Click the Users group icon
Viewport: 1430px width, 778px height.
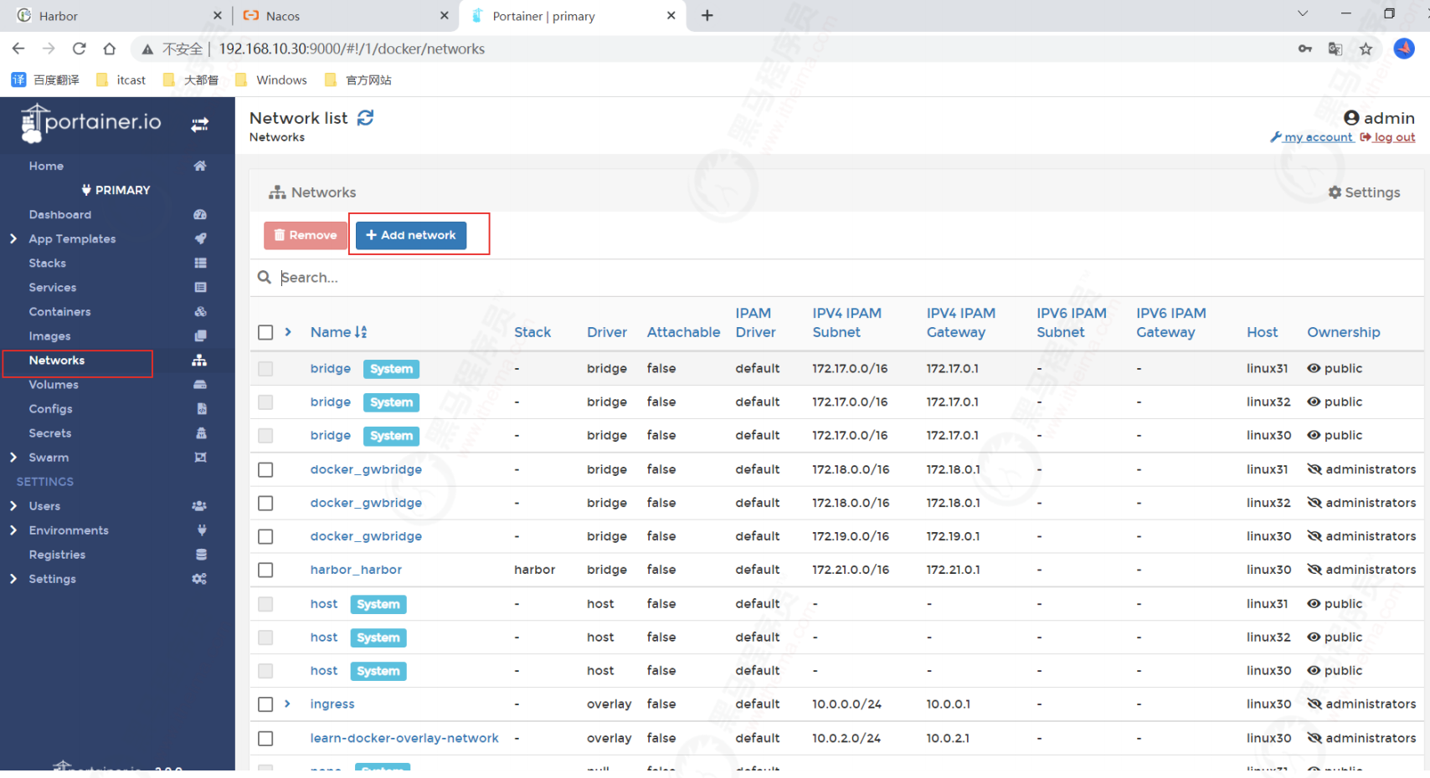coord(198,505)
